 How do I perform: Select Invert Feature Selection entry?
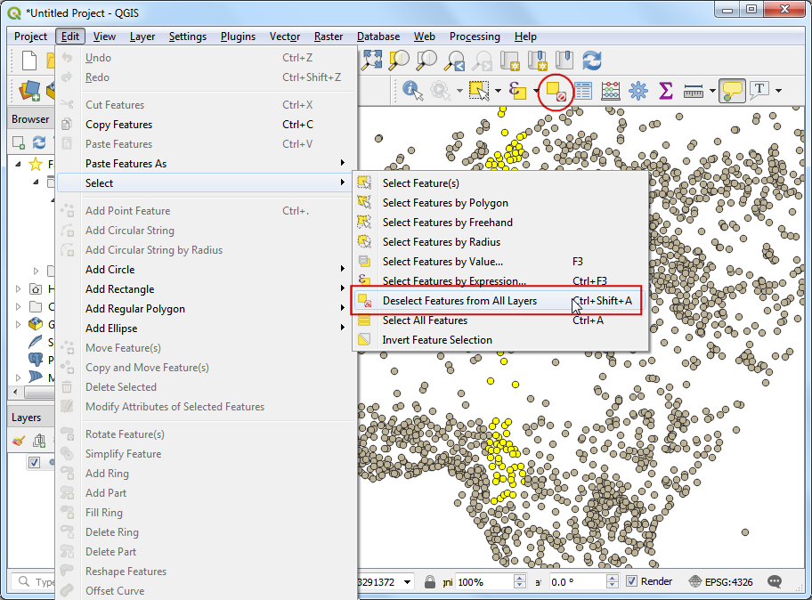(x=436, y=340)
